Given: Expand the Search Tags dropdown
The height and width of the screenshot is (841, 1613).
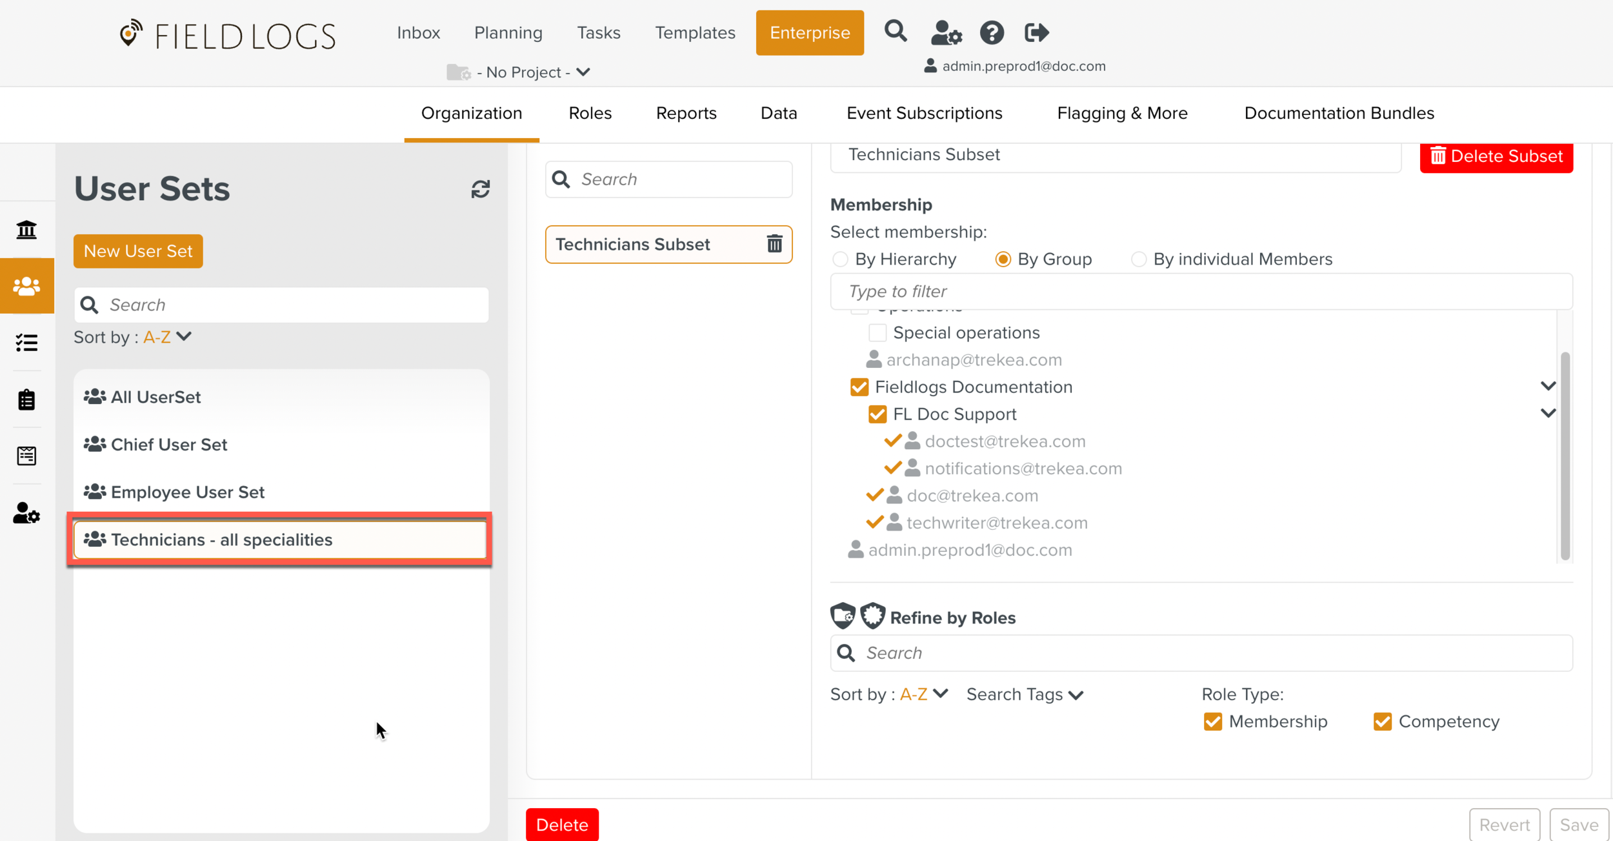Looking at the screenshot, I should tap(1025, 694).
